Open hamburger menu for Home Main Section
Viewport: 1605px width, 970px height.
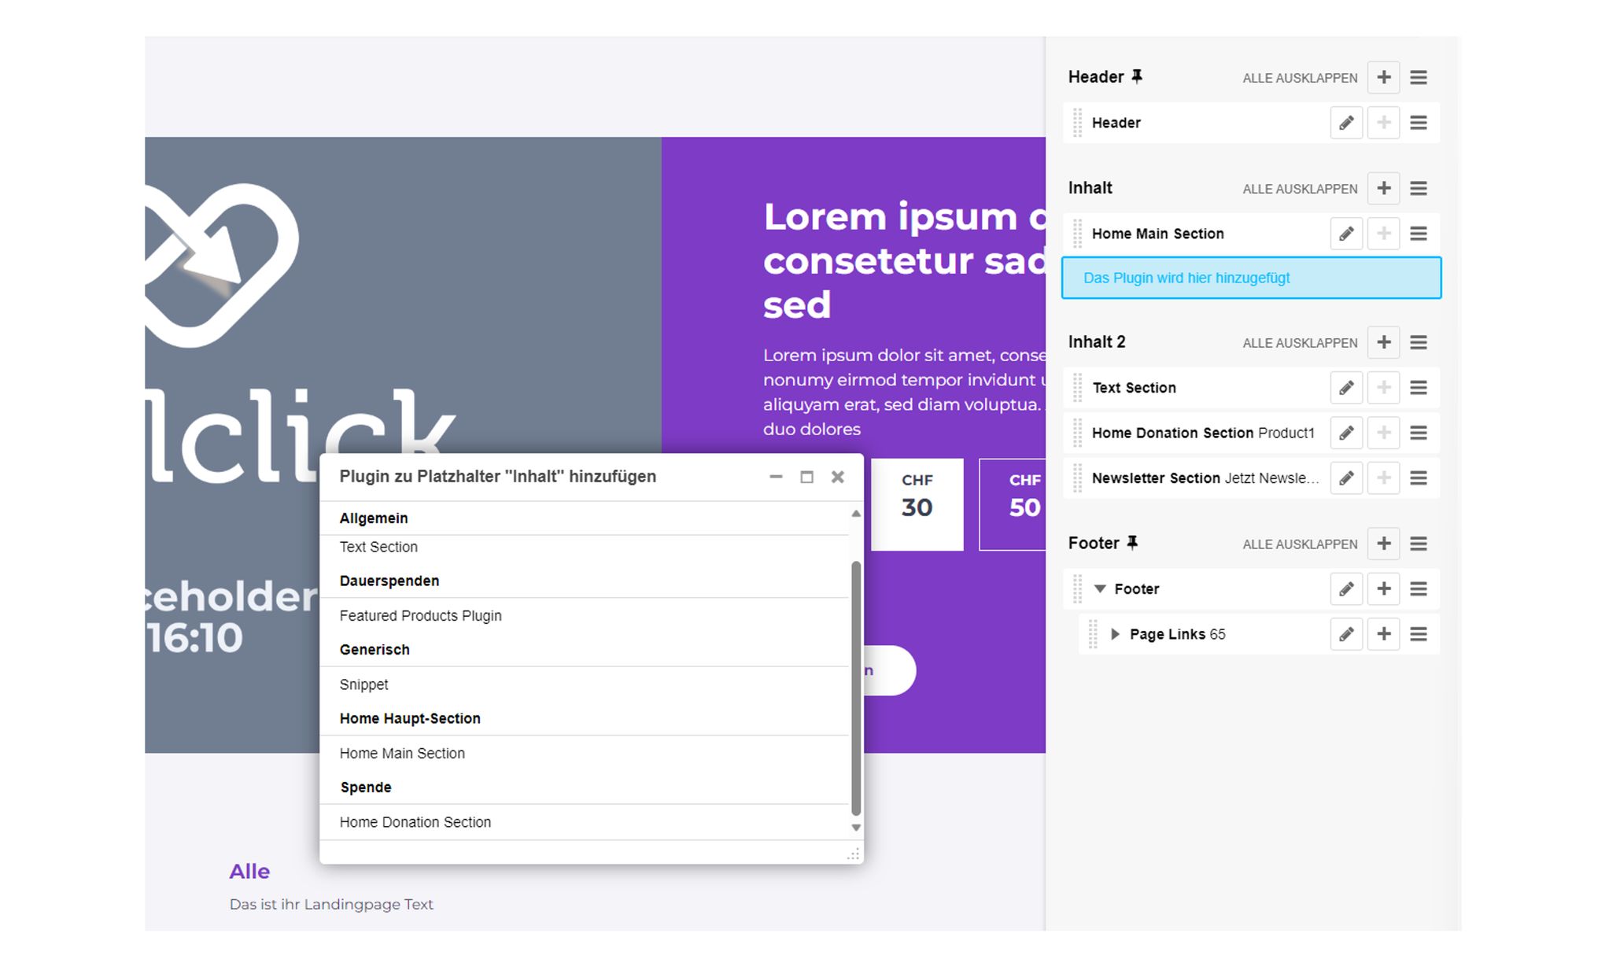1418,234
